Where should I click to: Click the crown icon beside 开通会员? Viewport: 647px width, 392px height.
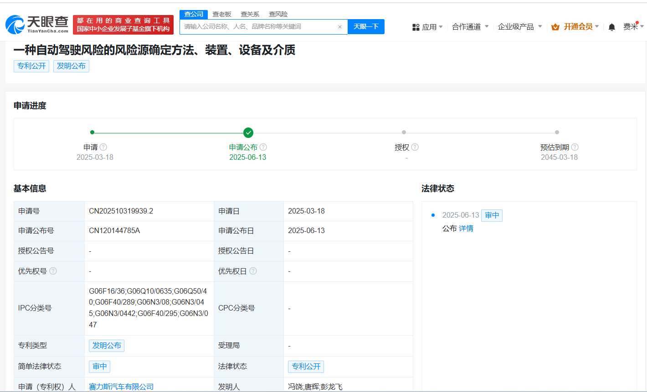[555, 27]
